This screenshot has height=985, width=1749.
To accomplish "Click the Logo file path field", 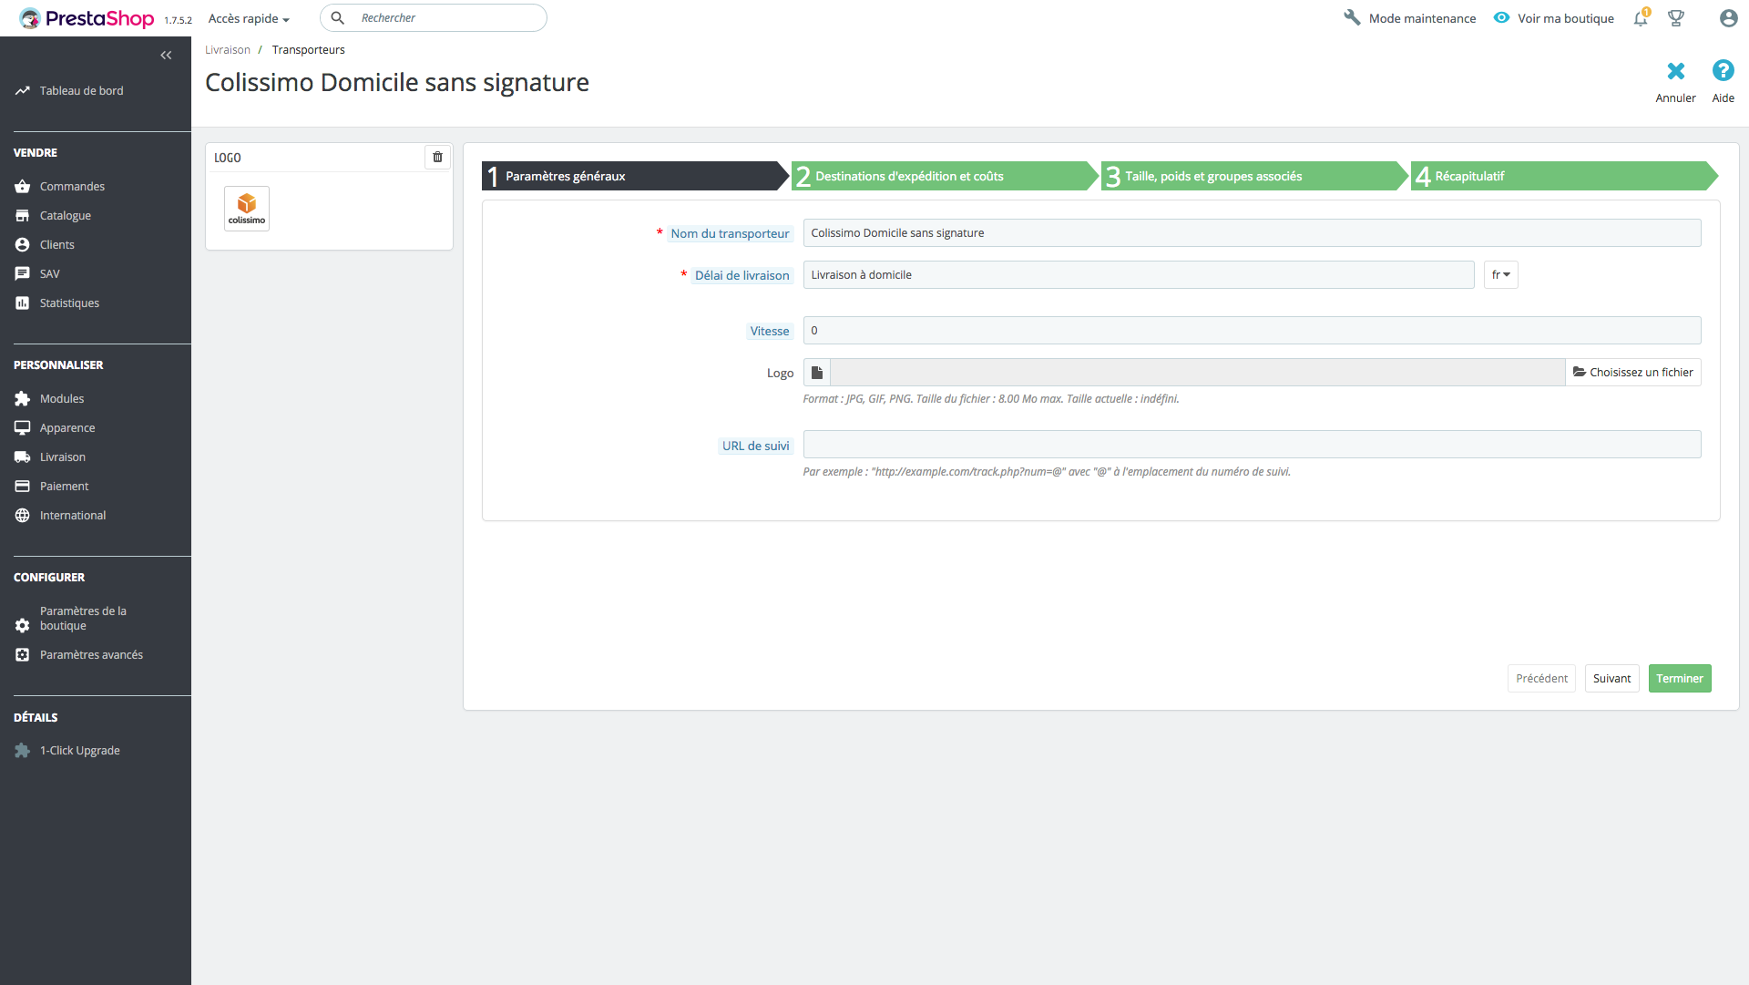I will coord(1197,373).
